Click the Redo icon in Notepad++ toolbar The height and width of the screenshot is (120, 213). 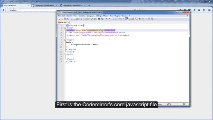95,19
